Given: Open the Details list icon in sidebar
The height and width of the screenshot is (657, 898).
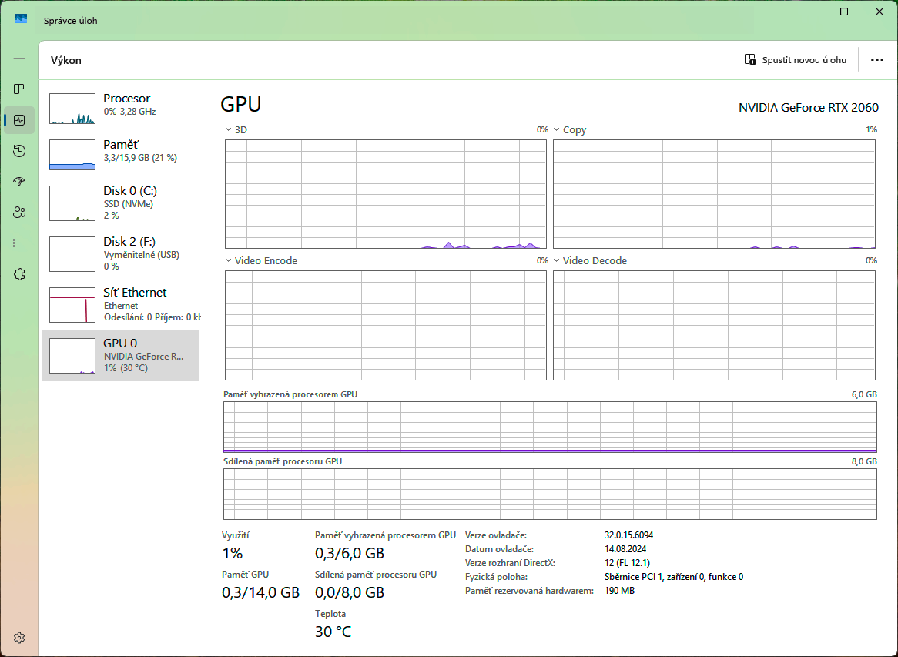Looking at the screenshot, I should click(19, 243).
